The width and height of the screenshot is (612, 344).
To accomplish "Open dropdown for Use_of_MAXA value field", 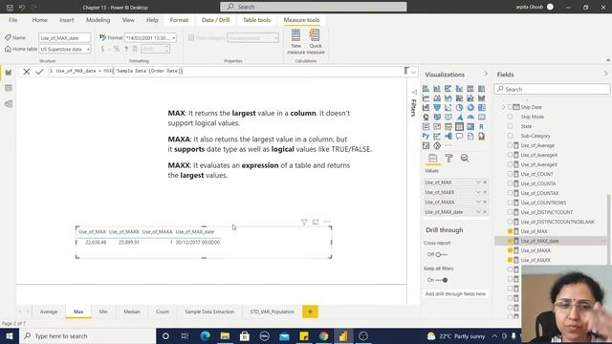I will (478, 202).
